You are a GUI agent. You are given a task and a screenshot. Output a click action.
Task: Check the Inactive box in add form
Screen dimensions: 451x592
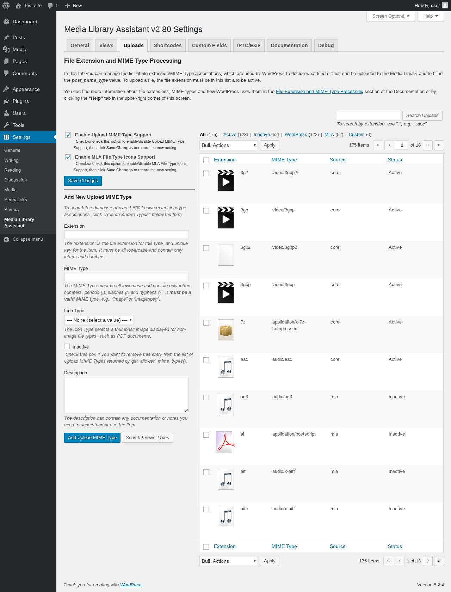[x=67, y=347]
